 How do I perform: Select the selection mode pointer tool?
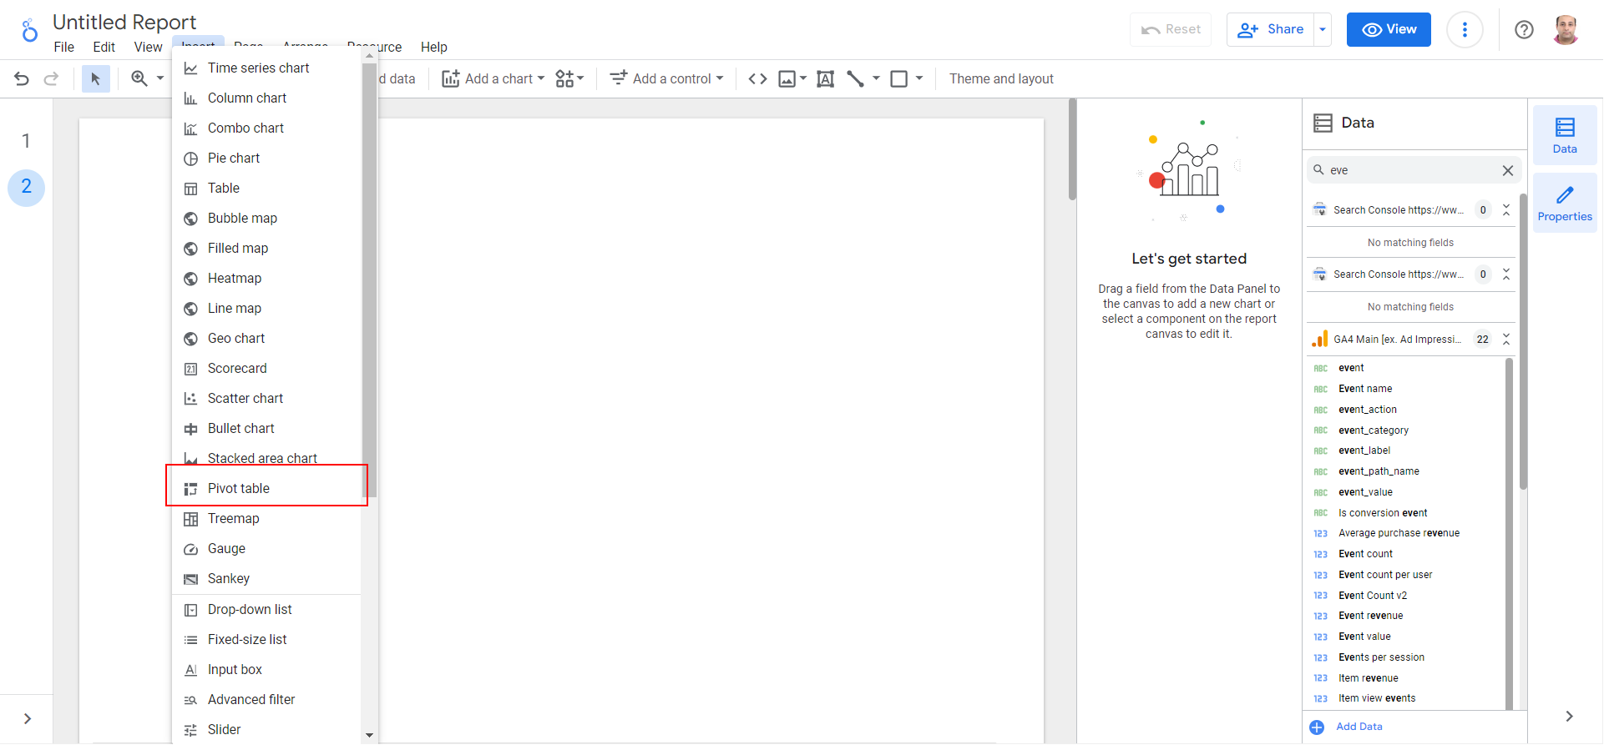(95, 78)
